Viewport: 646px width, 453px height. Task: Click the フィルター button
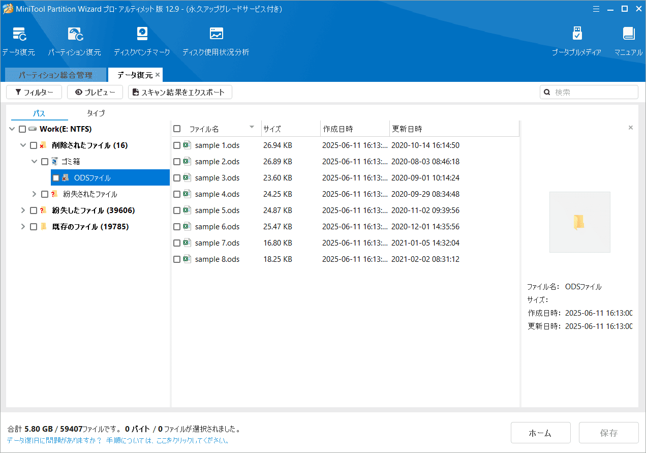pos(34,92)
